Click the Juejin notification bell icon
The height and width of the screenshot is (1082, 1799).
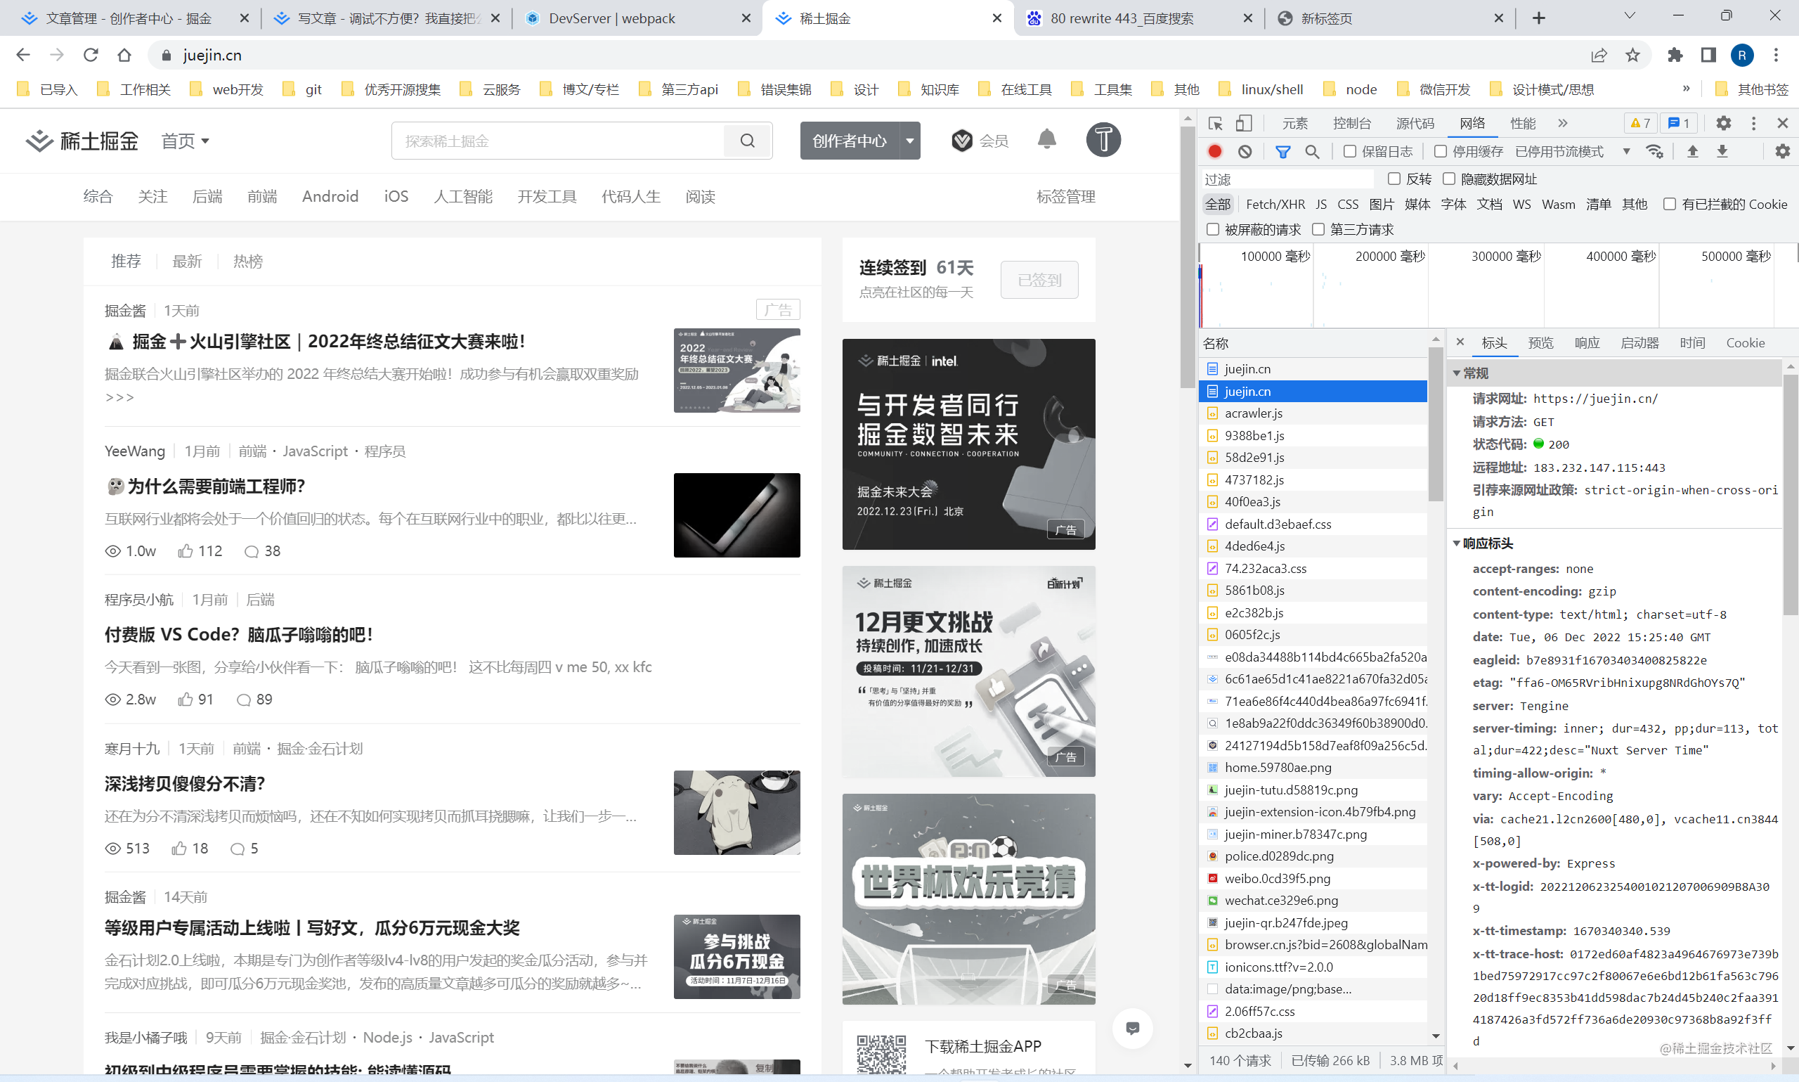(1046, 140)
